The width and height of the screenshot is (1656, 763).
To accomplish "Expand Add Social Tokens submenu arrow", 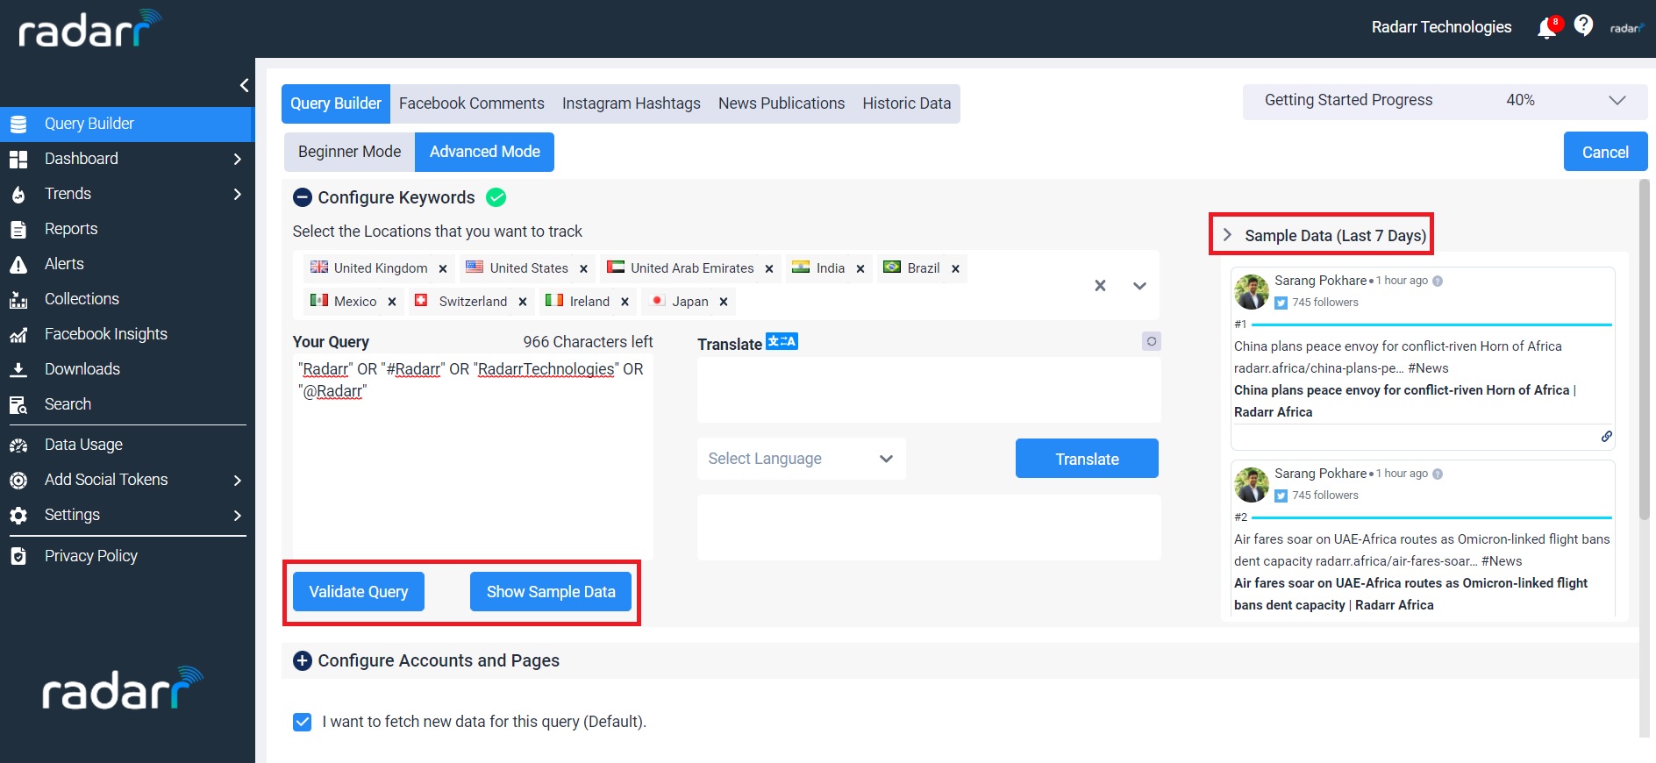I will pos(237,481).
